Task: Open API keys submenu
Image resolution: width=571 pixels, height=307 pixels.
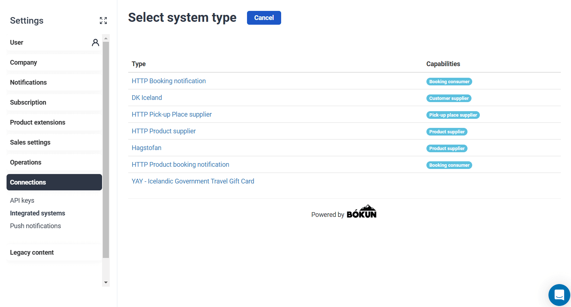Action: click(x=22, y=201)
